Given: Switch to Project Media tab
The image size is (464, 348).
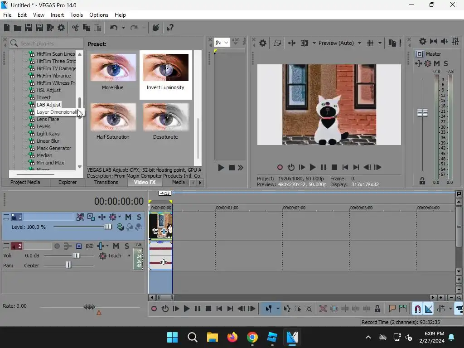Looking at the screenshot, I should (25, 182).
